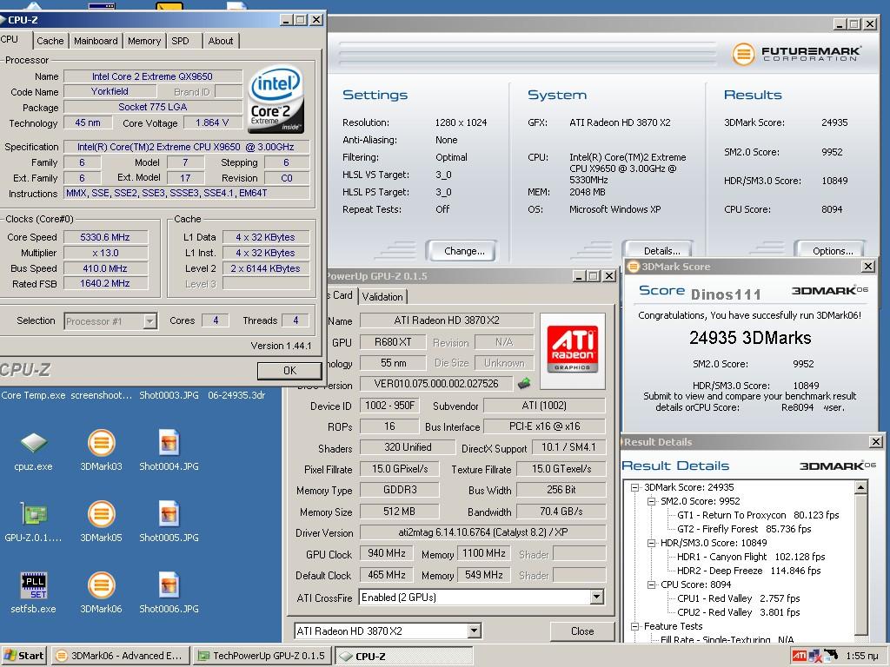Click the Intel Core 2 Extreme logo
The image size is (890, 667).
276,99
